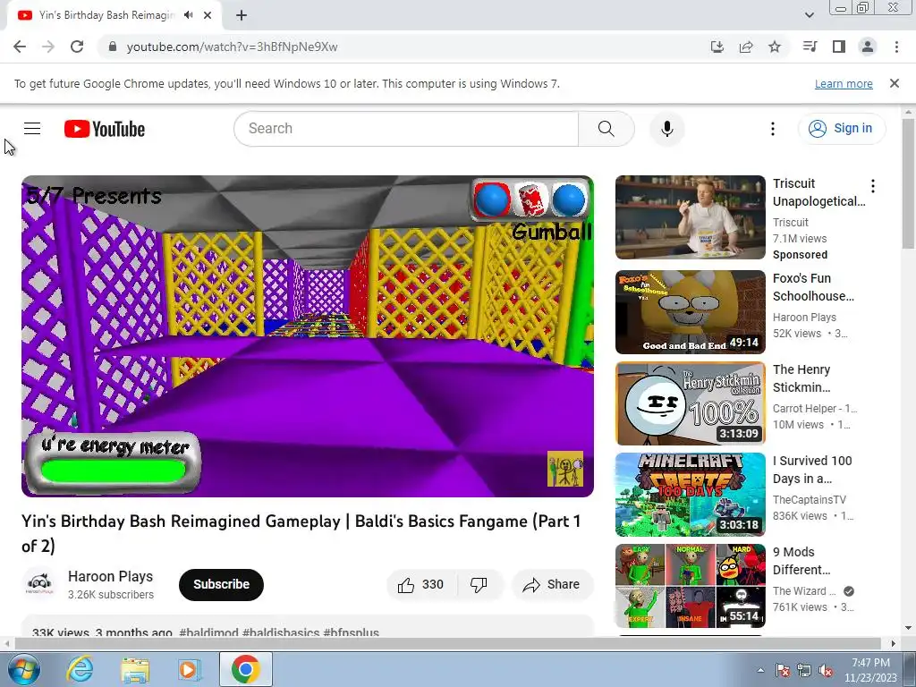Open Windows Explorer folder from taskbar
Image resolution: width=916 pixels, height=687 pixels.
[x=135, y=669]
